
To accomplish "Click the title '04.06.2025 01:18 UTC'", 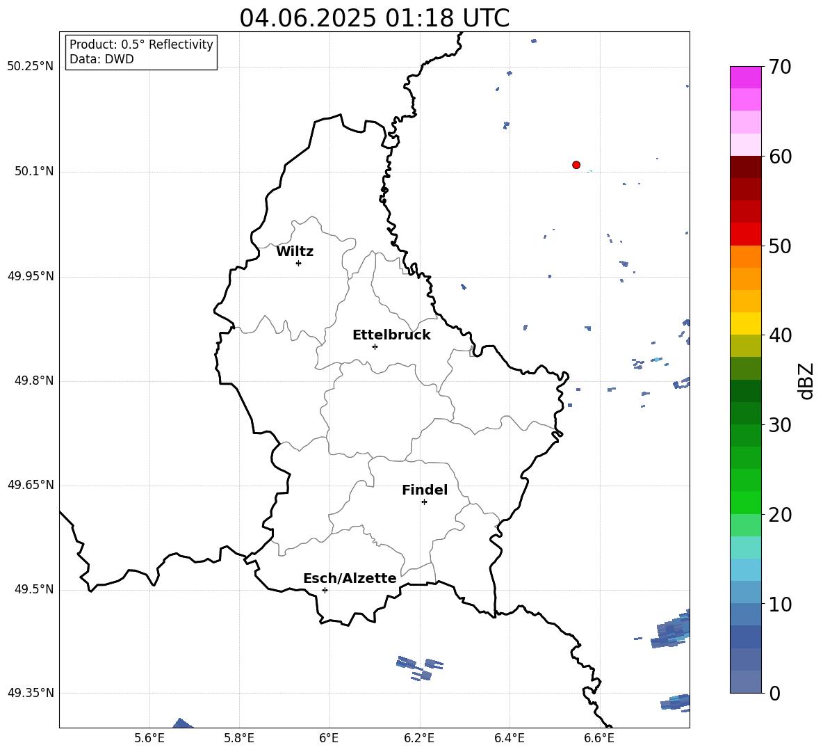I will [x=374, y=18].
